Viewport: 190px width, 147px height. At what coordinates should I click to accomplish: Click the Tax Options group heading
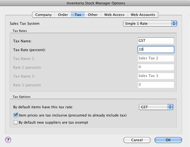point(21,97)
